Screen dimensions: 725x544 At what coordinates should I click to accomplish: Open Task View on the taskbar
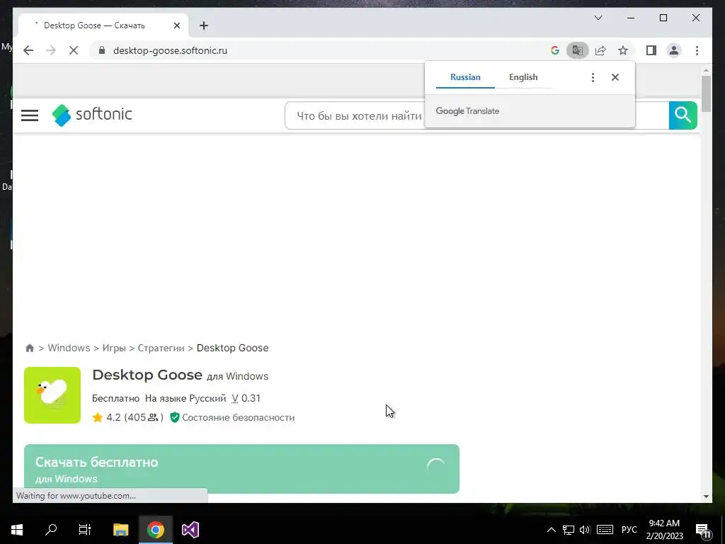tap(85, 530)
